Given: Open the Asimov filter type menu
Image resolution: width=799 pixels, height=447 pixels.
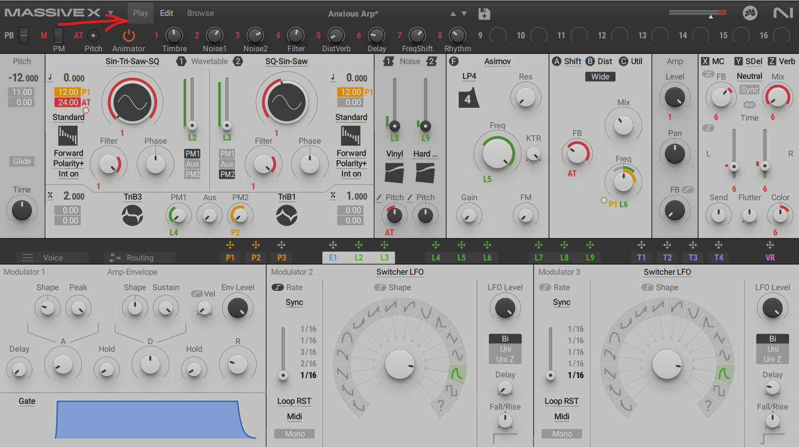Looking at the screenshot, I should pyautogui.click(x=497, y=61).
